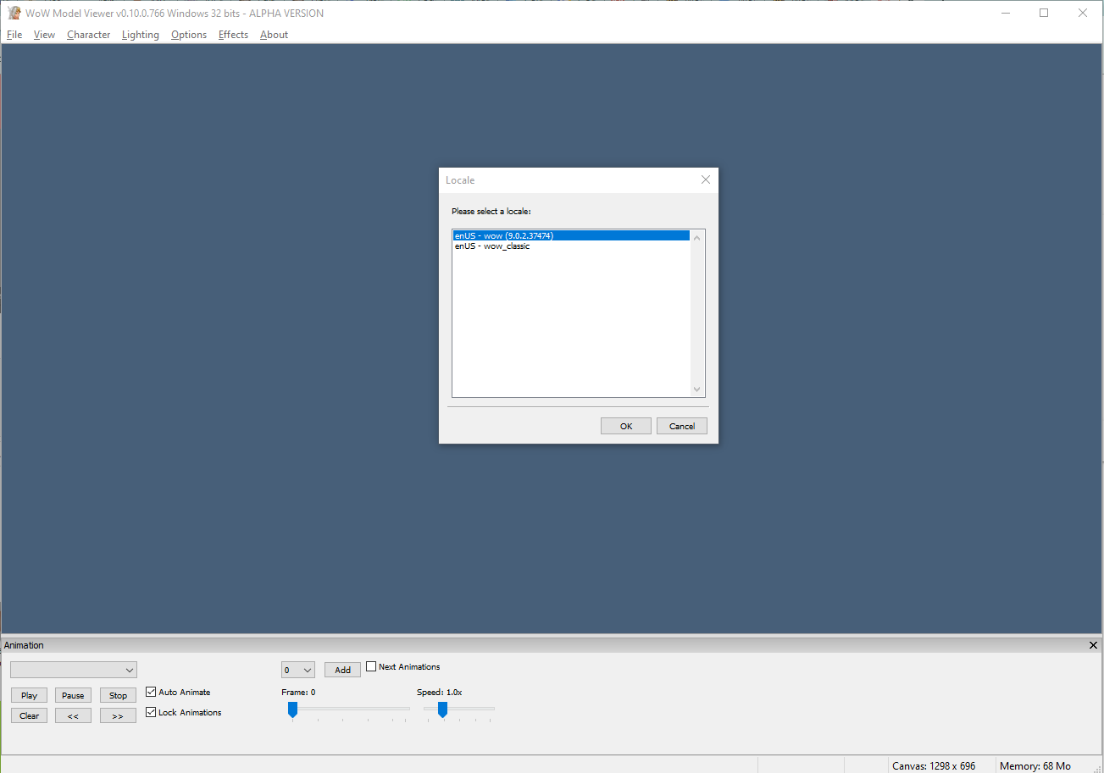Select the enUS - wow_classic locale
Screen dimensions: 1104x773
pyautogui.click(x=492, y=246)
